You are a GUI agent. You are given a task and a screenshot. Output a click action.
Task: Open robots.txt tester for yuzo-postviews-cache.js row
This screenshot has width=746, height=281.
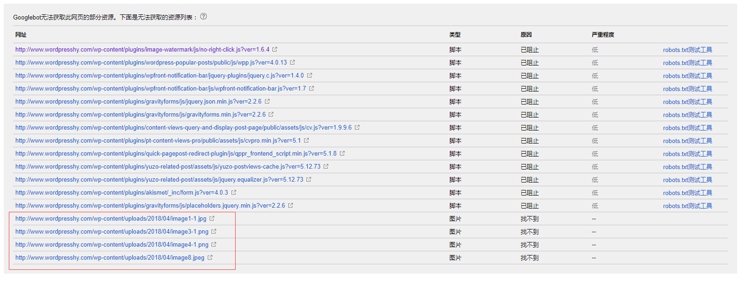click(x=687, y=167)
